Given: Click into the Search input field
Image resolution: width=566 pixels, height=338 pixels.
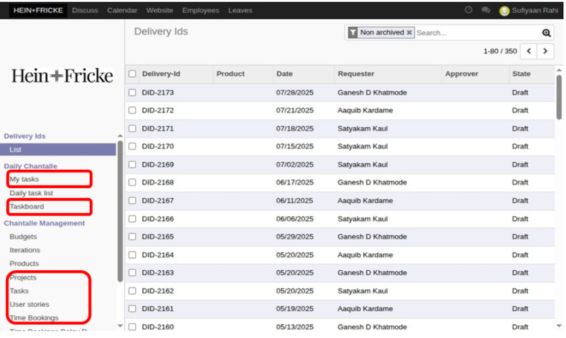Looking at the screenshot, I should (x=478, y=33).
